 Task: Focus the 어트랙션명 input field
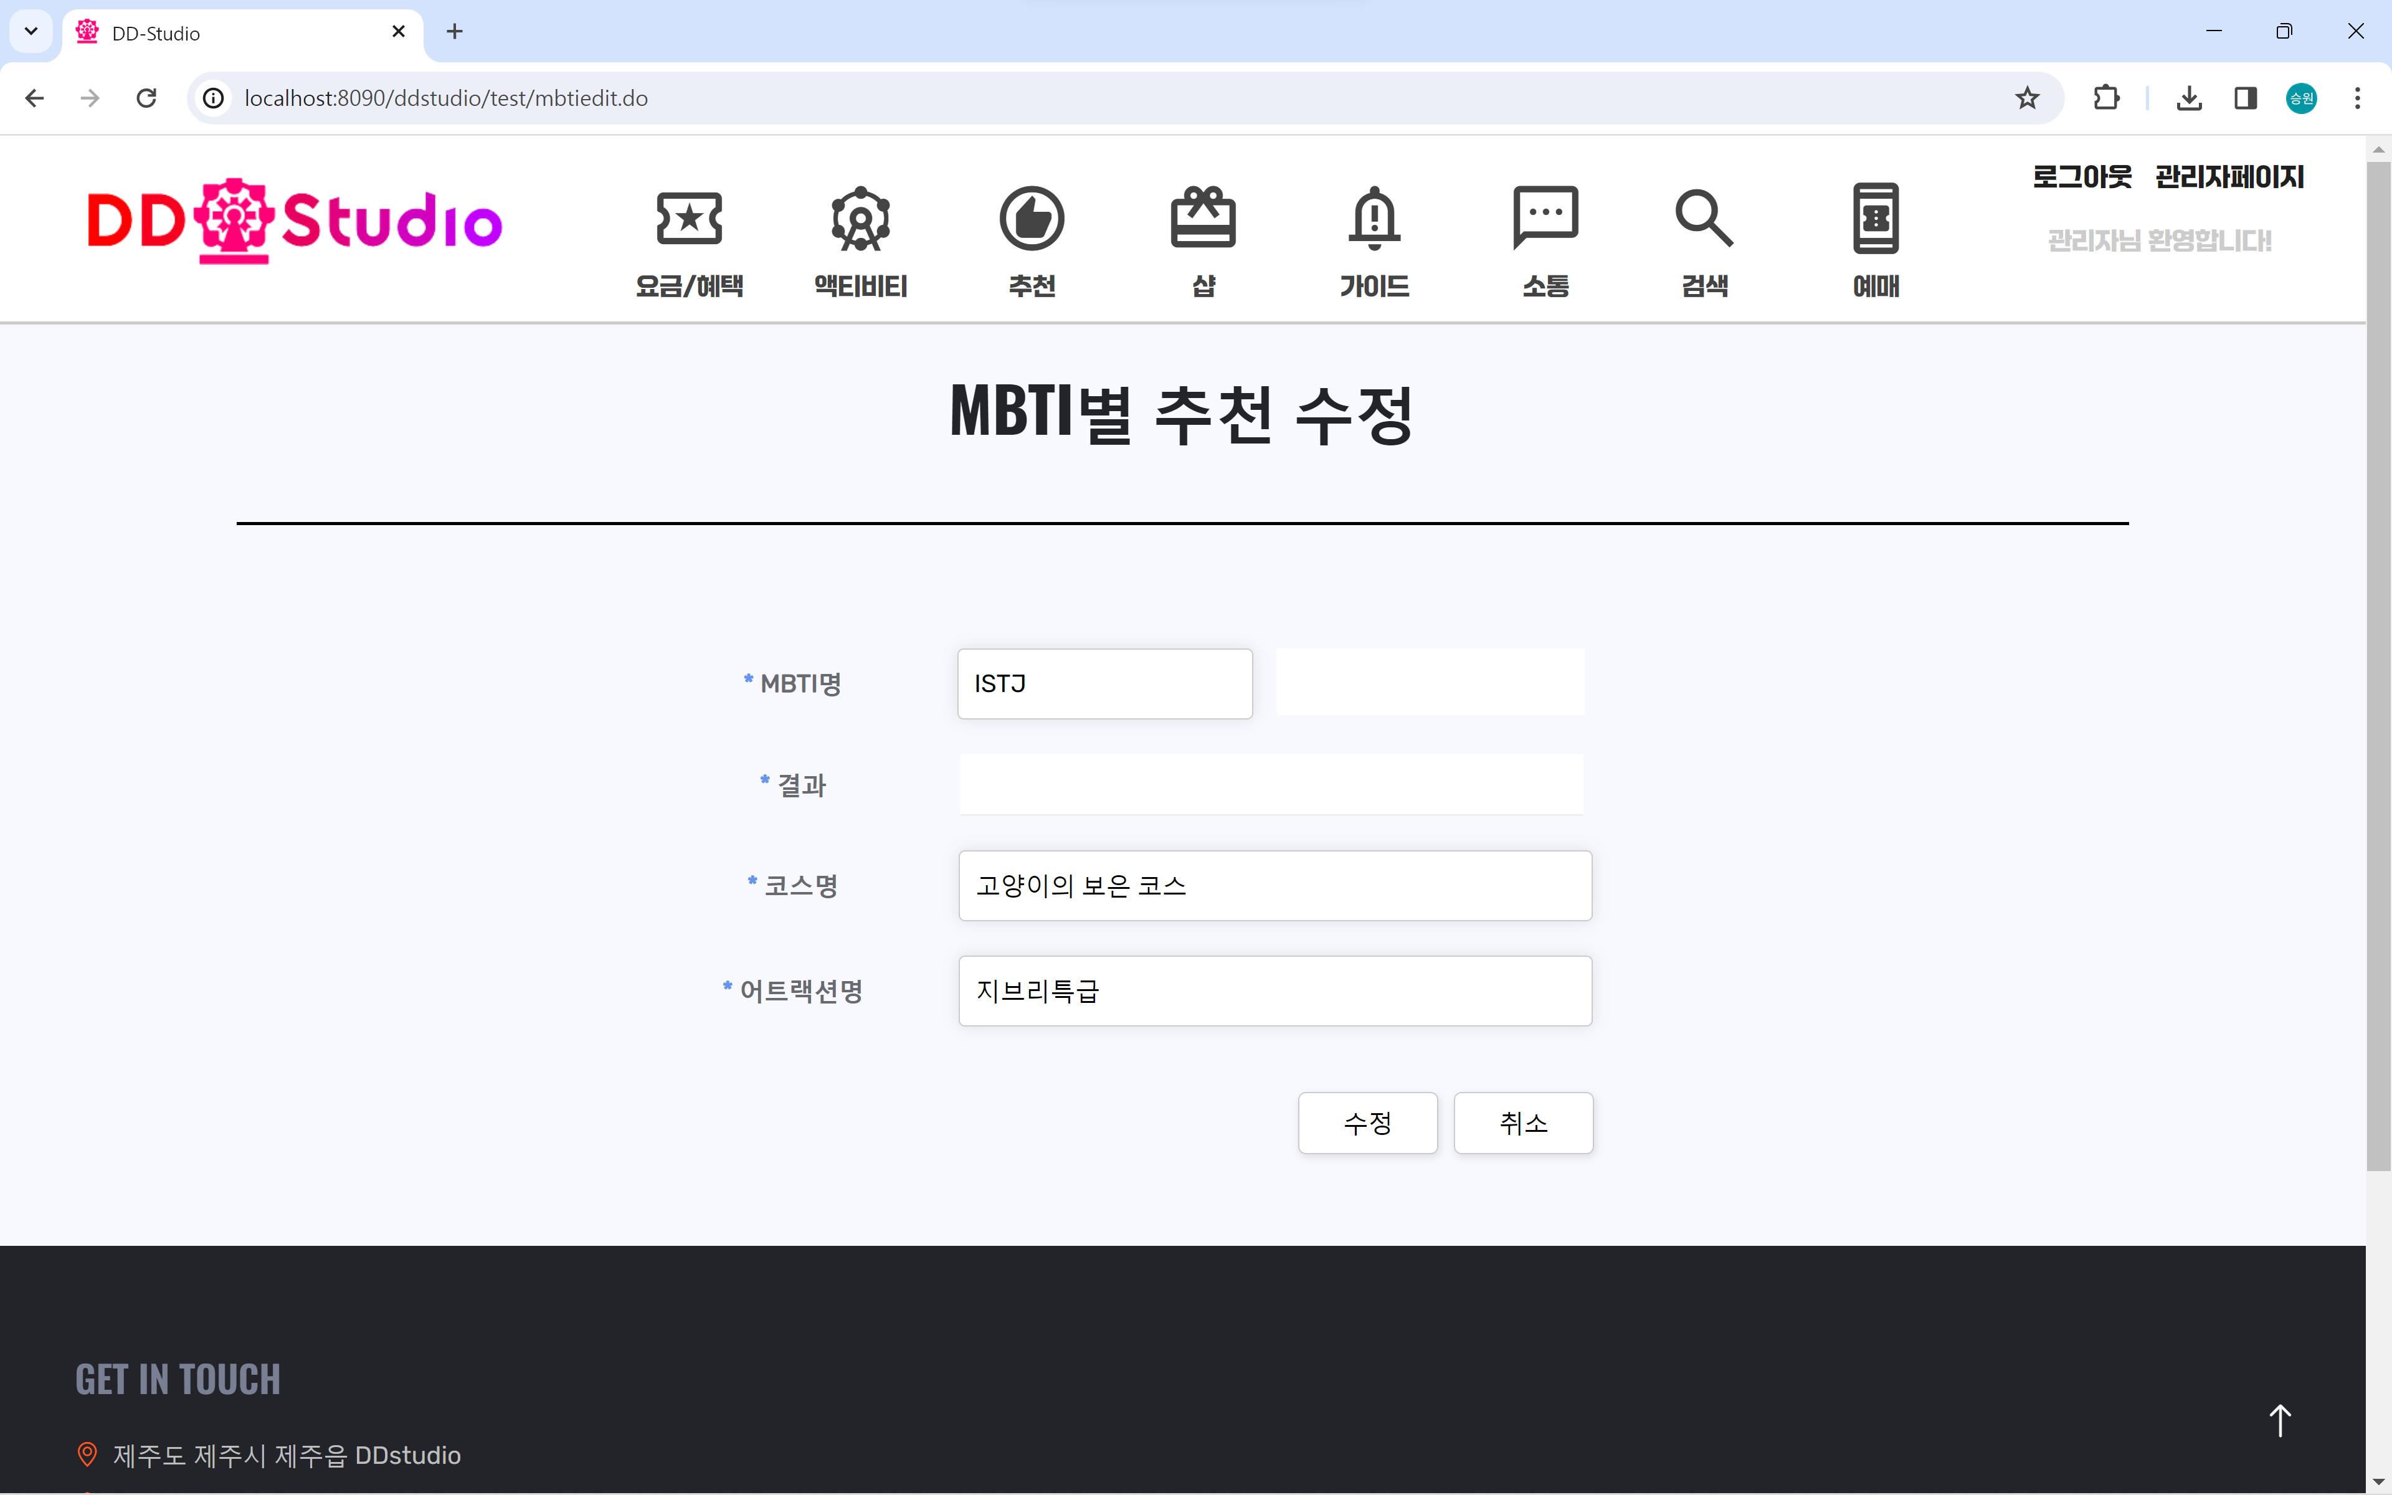(x=1274, y=990)
